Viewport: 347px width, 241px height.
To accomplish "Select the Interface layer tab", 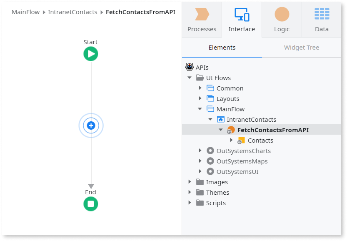I will point(242,19).
